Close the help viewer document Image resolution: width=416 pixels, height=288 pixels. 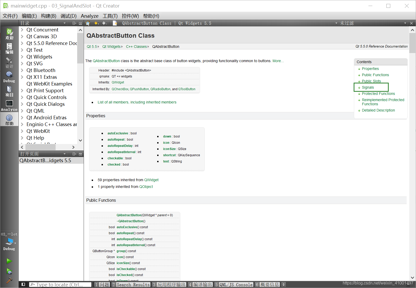411,23
